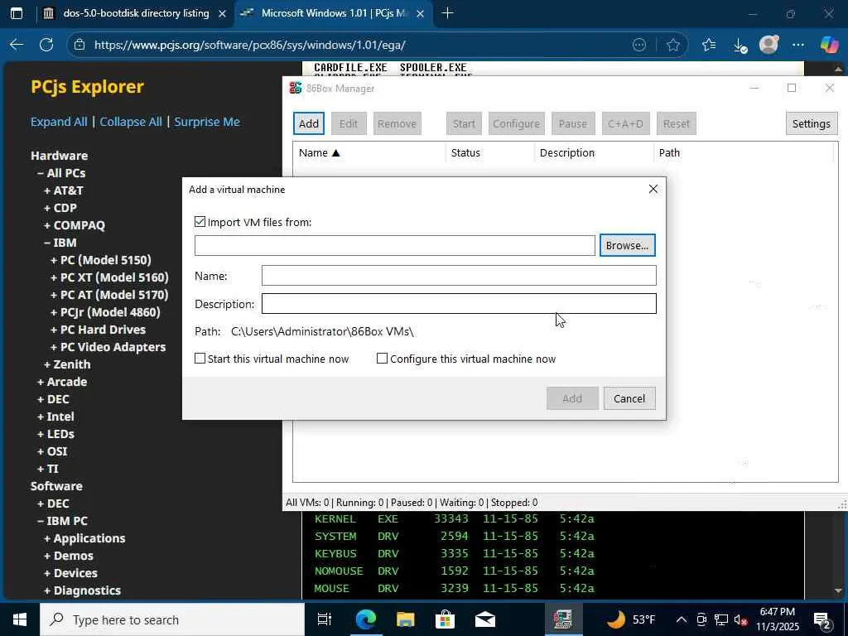Click the Windows taskbar search box

[x=172, y=619]
